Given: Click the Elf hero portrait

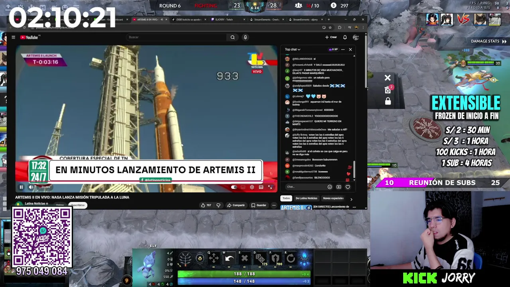Looking at the screenshot, I should [150, 265].
